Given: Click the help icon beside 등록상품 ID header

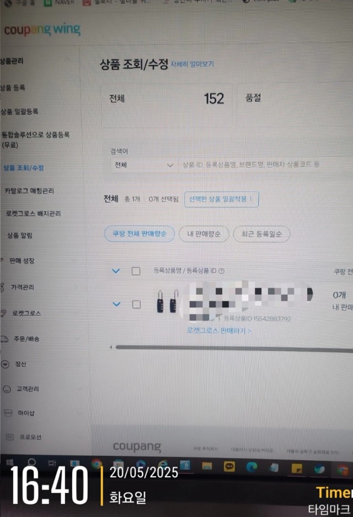Looking at the screenshot, I should (x=222, y=271).
